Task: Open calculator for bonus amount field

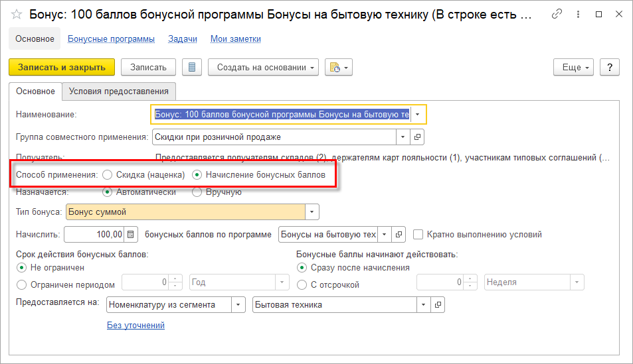Action: coord(131,234)
